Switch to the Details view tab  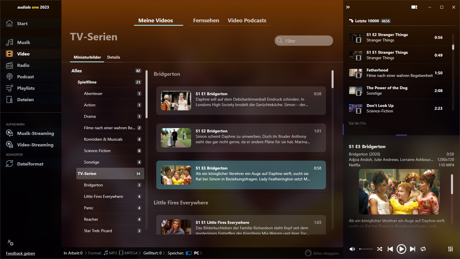pos(113,57)
